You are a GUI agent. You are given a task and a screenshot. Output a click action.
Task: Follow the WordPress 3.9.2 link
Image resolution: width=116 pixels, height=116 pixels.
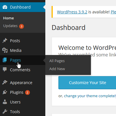pos(72,12)
